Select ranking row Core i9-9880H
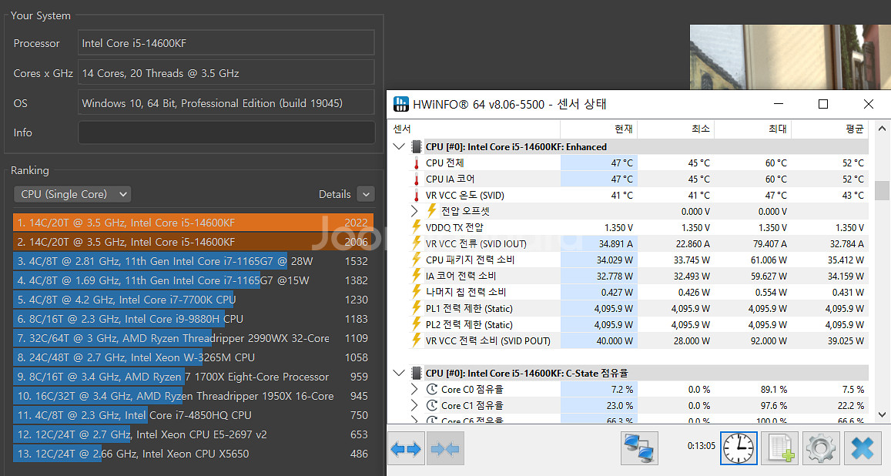Image resolution: width=891 pixels, height=476 pixels. (x=193, y=319)
